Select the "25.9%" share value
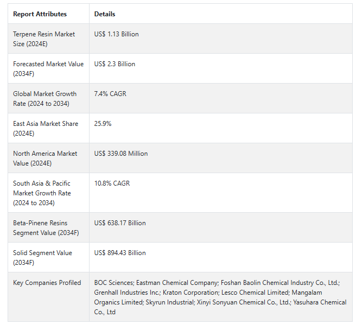The width and height of the screenshot is (356, 324). pos(103,124)
